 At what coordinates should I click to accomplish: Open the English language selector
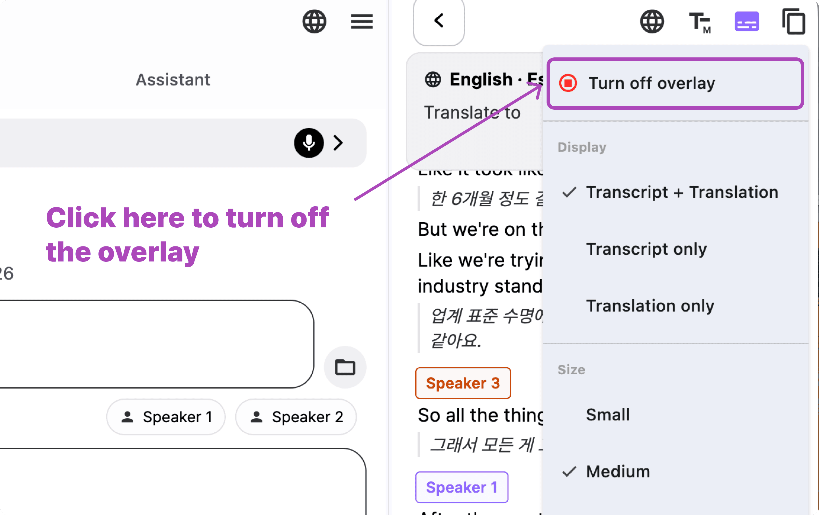click(484, 80)
